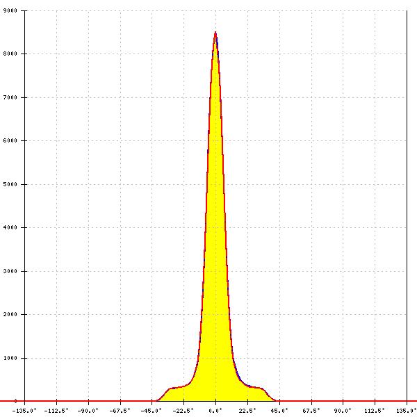Click the 45.0° x-axis label
Viewport: 417px width, 417px height.
point(279,411)
